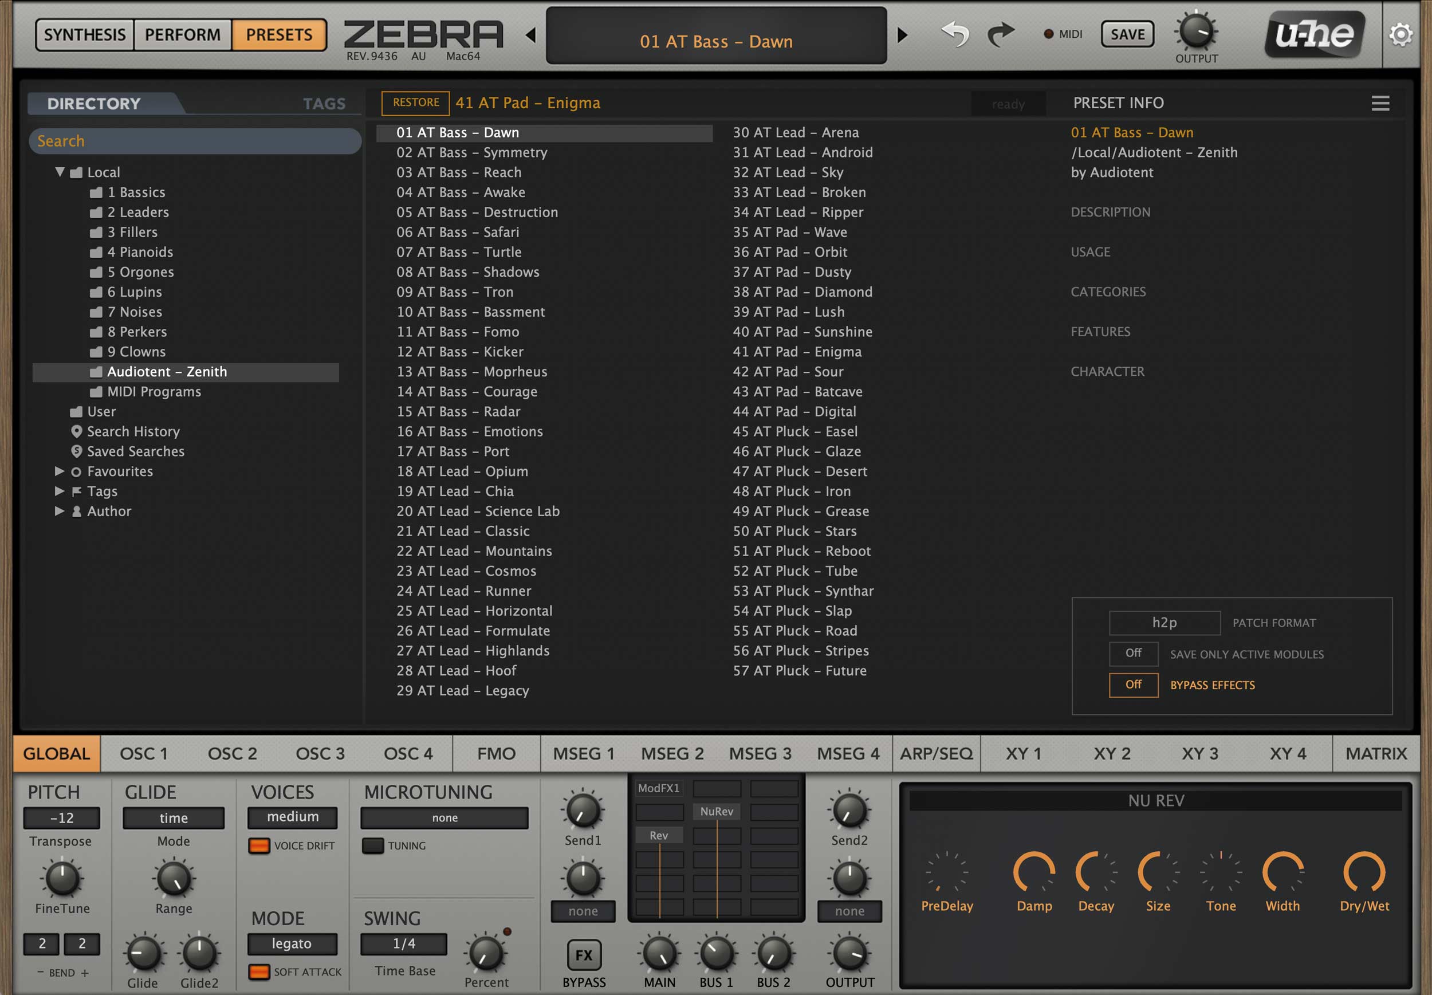Click the preset Search field
Screen dimensions: 1432x995
pos(195,141)
